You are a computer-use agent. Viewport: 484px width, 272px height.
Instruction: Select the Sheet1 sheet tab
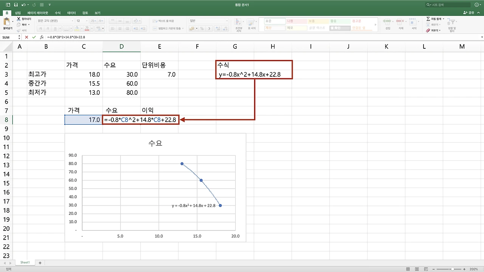pyautogui.click(x=25, y=263)
